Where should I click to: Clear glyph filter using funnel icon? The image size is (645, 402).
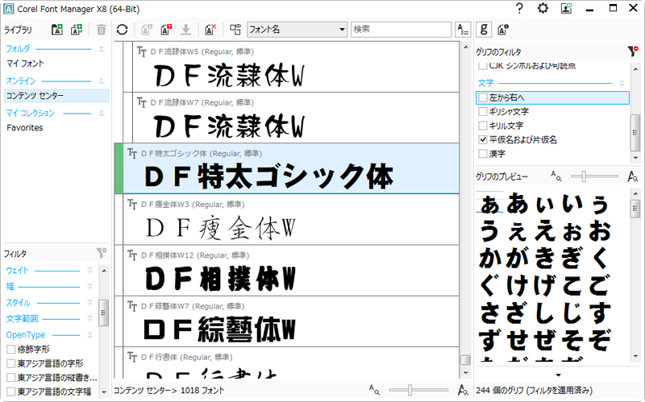click(x=633, y=52)
